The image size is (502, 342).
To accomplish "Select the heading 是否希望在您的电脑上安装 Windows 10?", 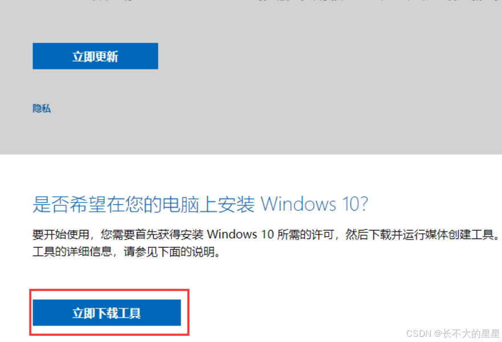I will tap(201, 204).
